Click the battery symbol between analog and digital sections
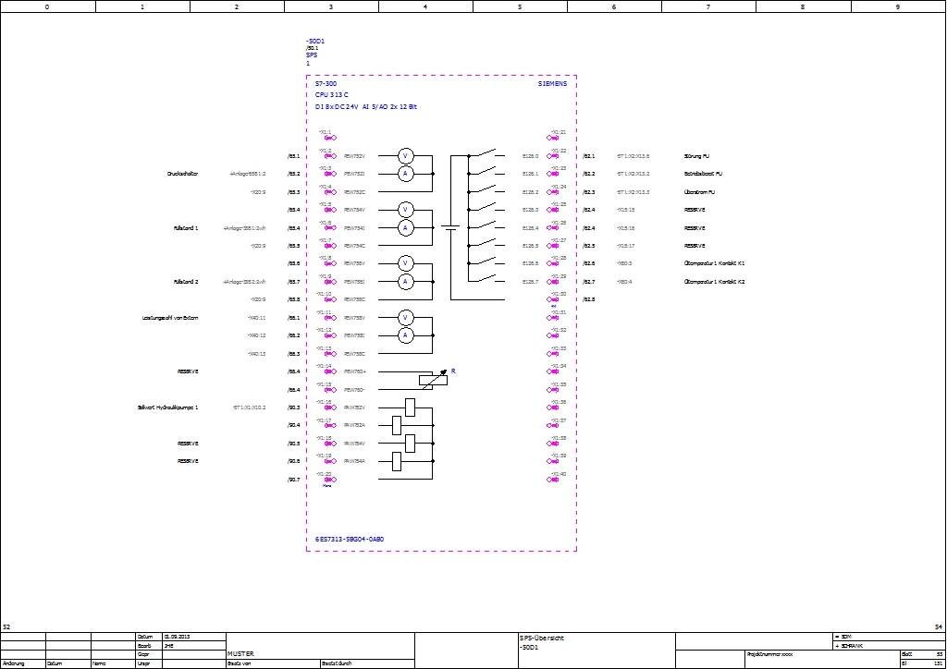947x669 pixels. [x=450, y=227]
